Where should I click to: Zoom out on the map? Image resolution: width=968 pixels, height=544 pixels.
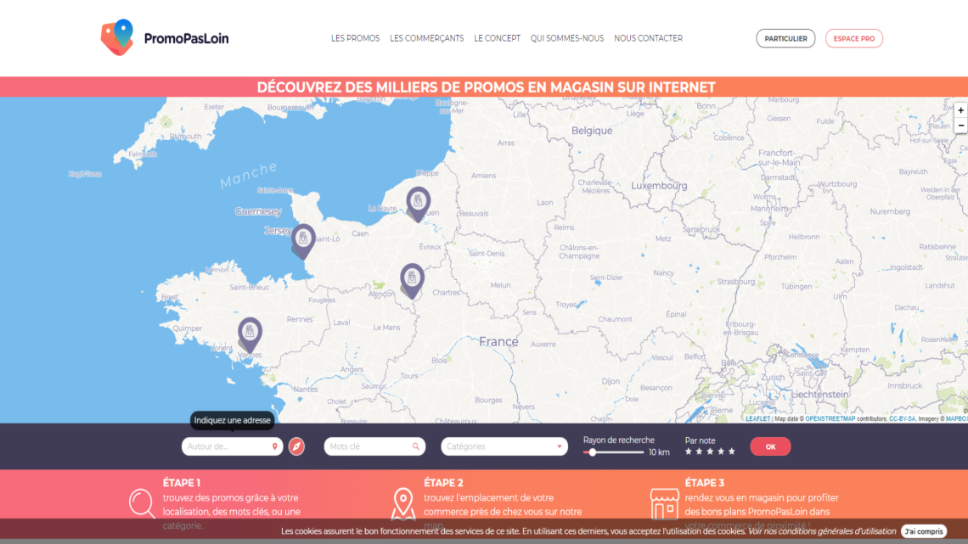[x=960, y=126]
